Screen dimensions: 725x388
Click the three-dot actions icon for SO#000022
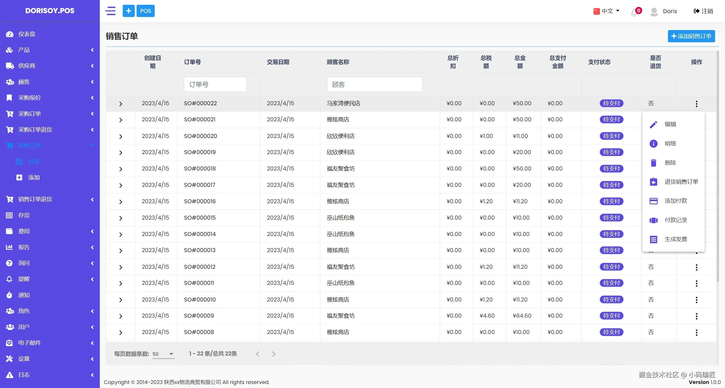tap(696, 104)
